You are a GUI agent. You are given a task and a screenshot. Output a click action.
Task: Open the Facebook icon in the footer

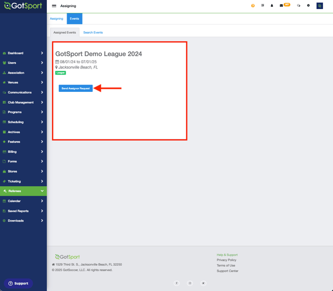point(177,283)
